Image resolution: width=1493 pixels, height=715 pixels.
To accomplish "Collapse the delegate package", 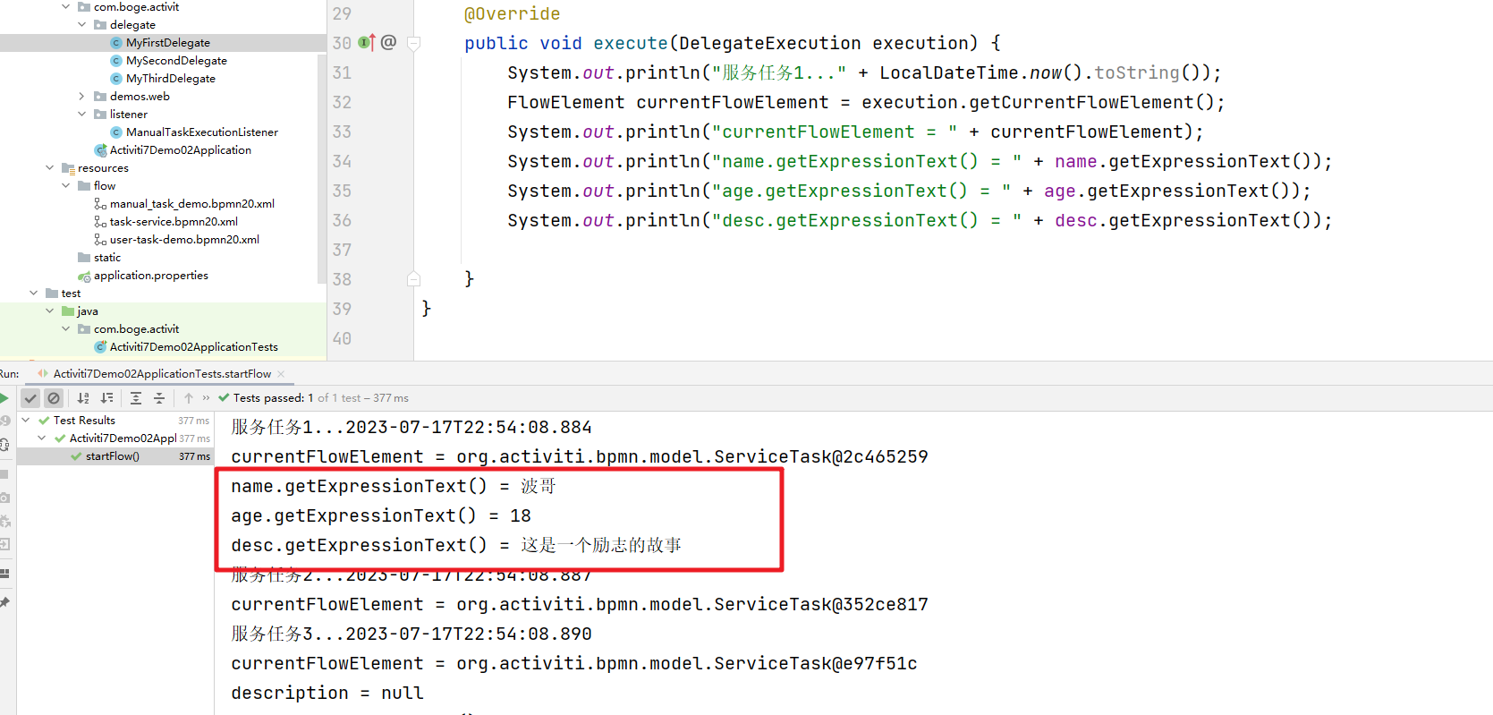I will (x=81, y=25).
